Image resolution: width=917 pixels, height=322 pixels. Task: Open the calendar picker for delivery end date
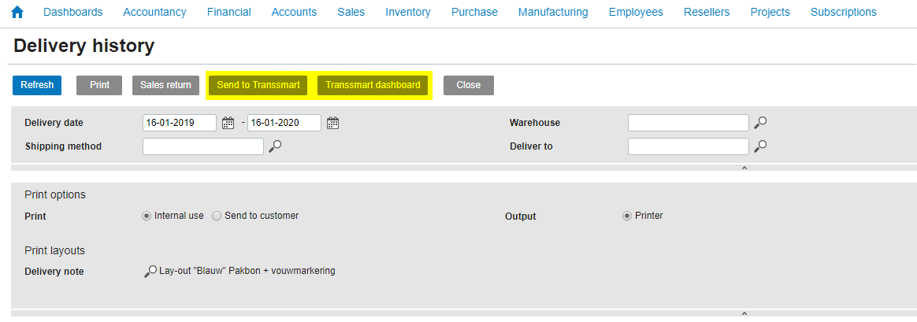333,123
